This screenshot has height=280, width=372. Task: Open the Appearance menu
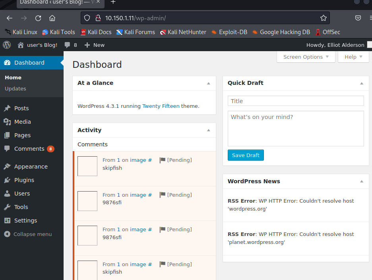pyautogui.click(x=31, y=167)
